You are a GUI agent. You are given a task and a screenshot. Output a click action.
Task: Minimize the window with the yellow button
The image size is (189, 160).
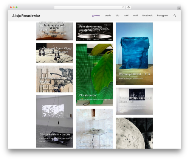14,7
